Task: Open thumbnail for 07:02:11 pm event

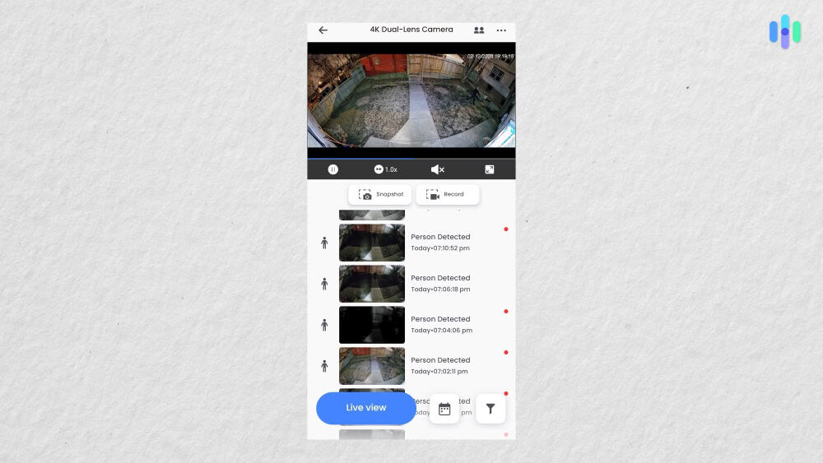Action: point(372,366)
